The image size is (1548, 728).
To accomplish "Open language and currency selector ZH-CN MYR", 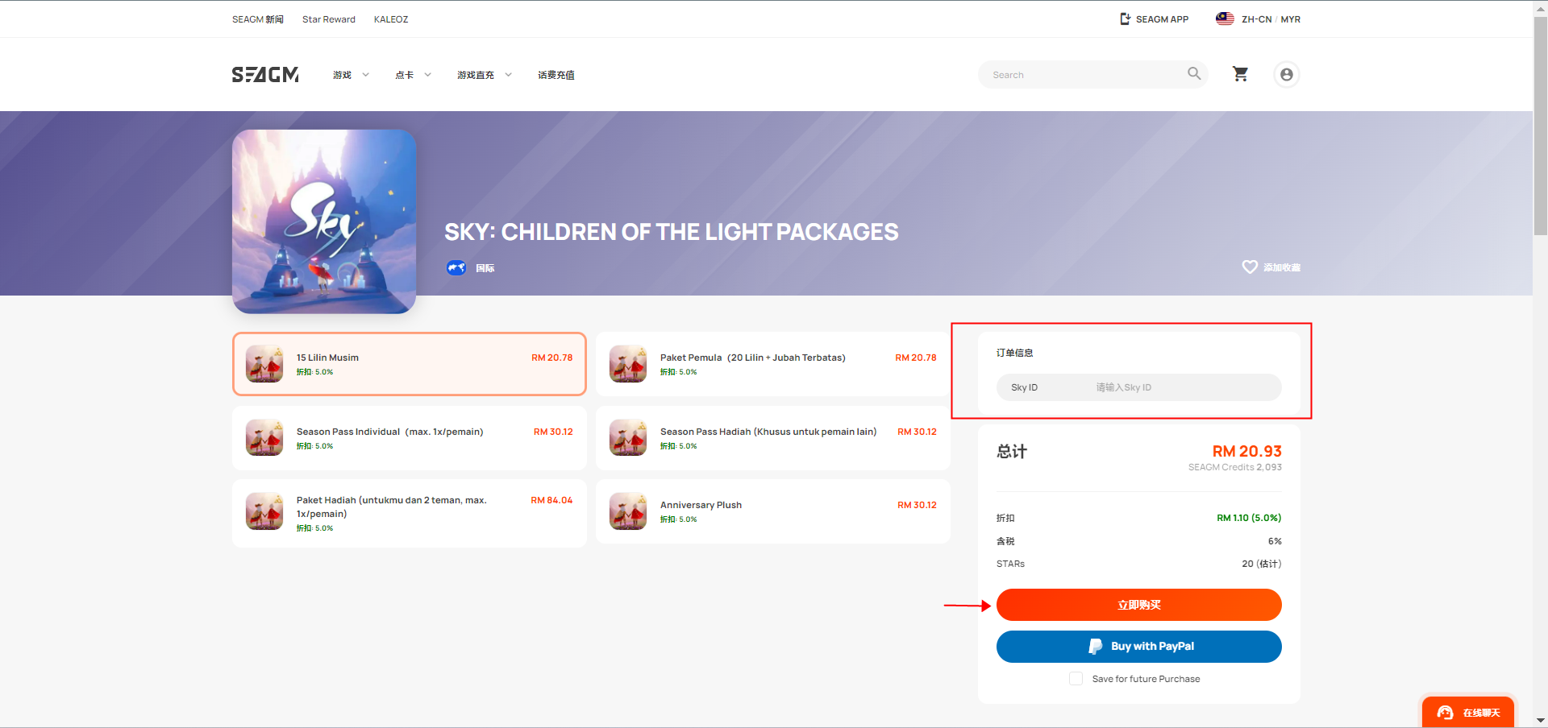I will click(x=1258, y=19).
